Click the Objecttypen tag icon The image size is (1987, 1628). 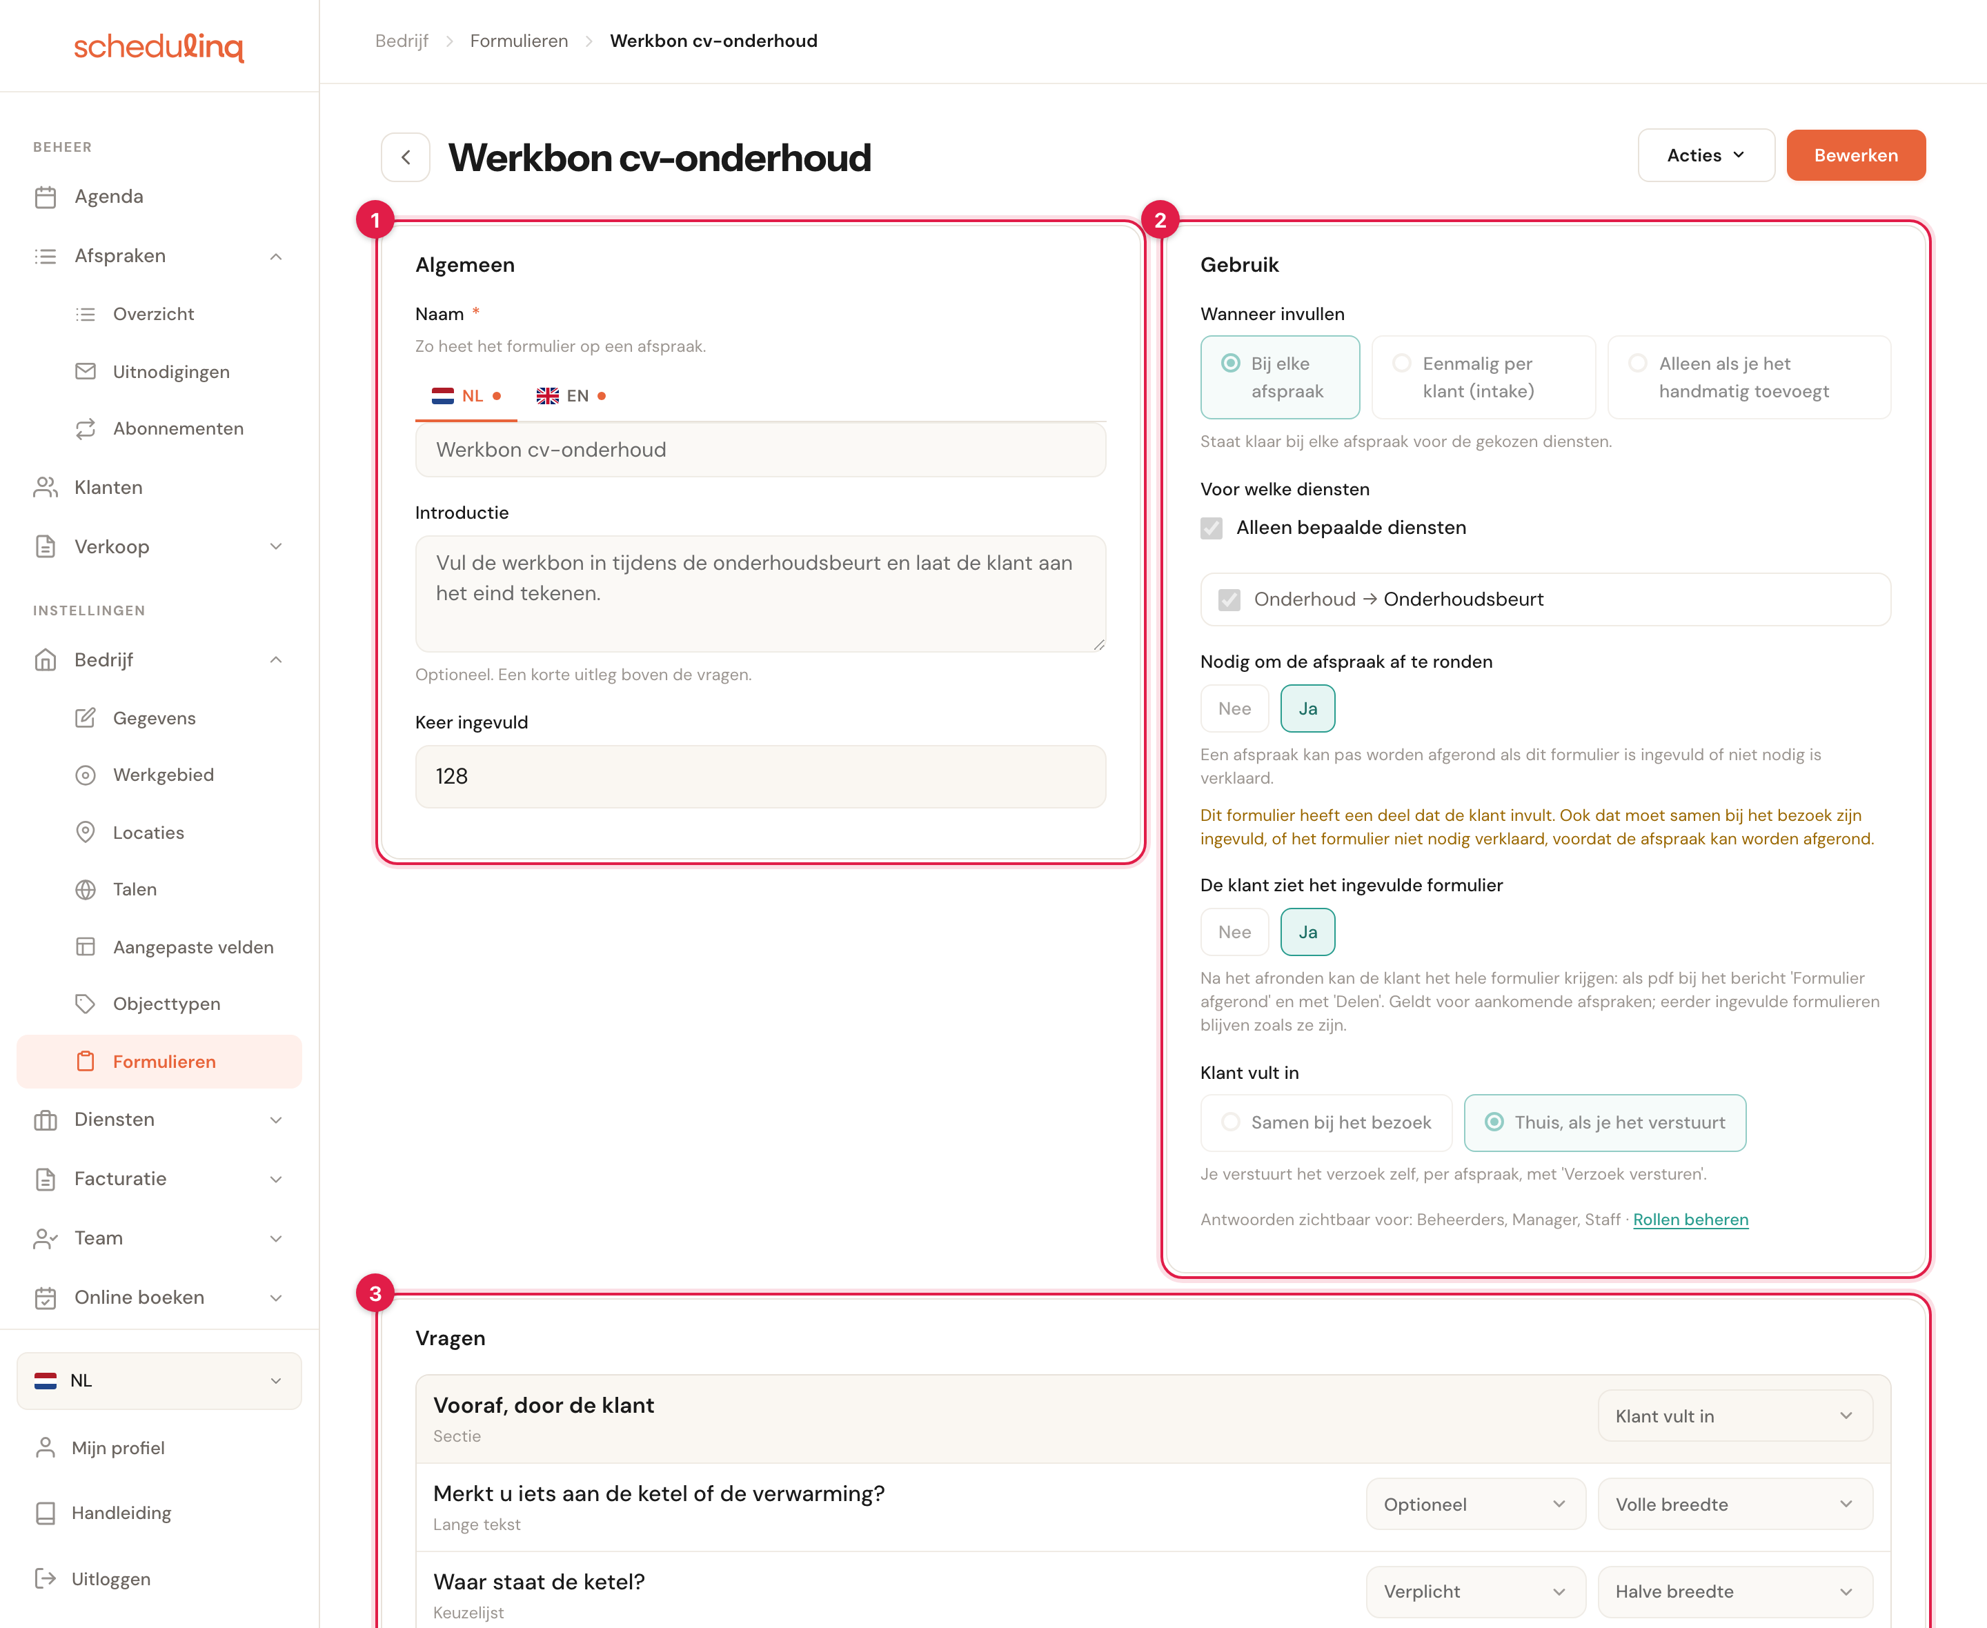[x=86, y=1004]
